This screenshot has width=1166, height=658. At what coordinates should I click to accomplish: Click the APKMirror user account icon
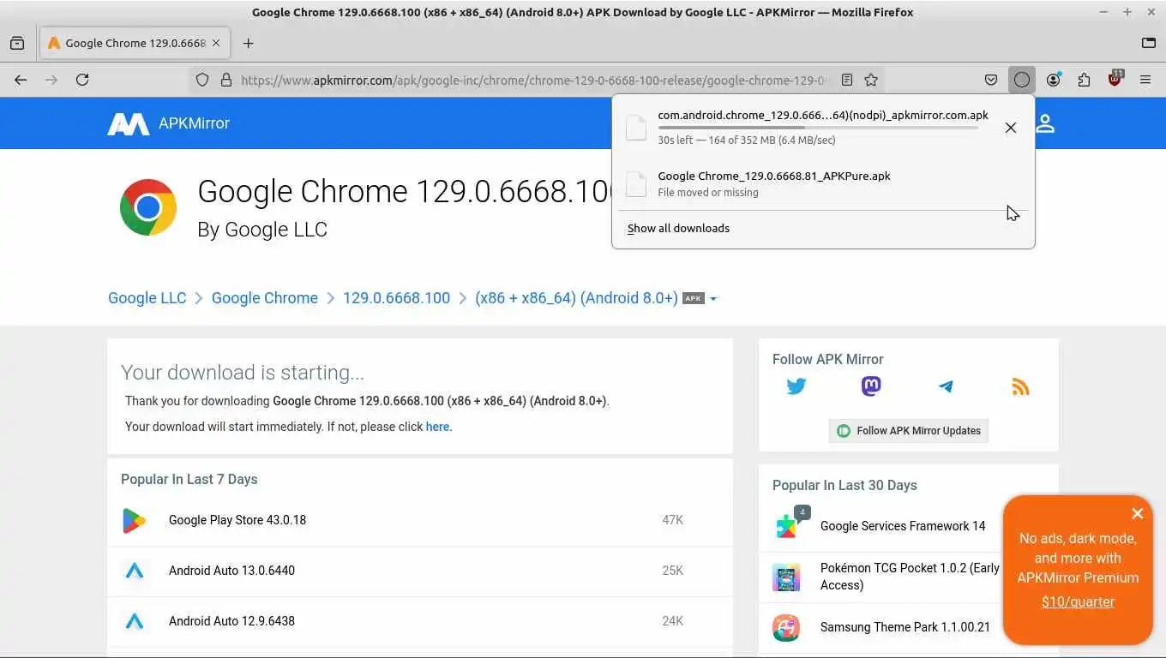(x=1045, y=123)
